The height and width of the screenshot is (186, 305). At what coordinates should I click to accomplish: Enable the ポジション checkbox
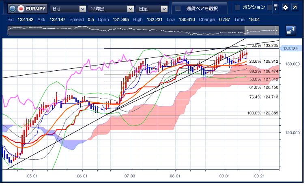tap(237, 7)
